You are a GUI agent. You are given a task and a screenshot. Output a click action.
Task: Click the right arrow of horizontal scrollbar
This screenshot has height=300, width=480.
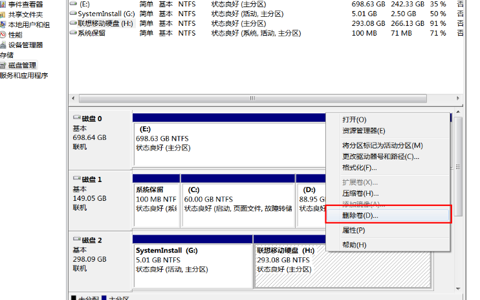click(458, 98)
